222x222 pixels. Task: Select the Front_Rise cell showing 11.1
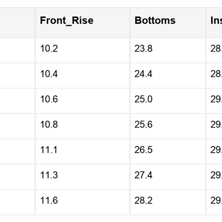point(83,151)
